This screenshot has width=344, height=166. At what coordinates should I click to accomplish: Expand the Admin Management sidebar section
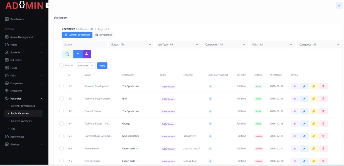pos(24,37)
